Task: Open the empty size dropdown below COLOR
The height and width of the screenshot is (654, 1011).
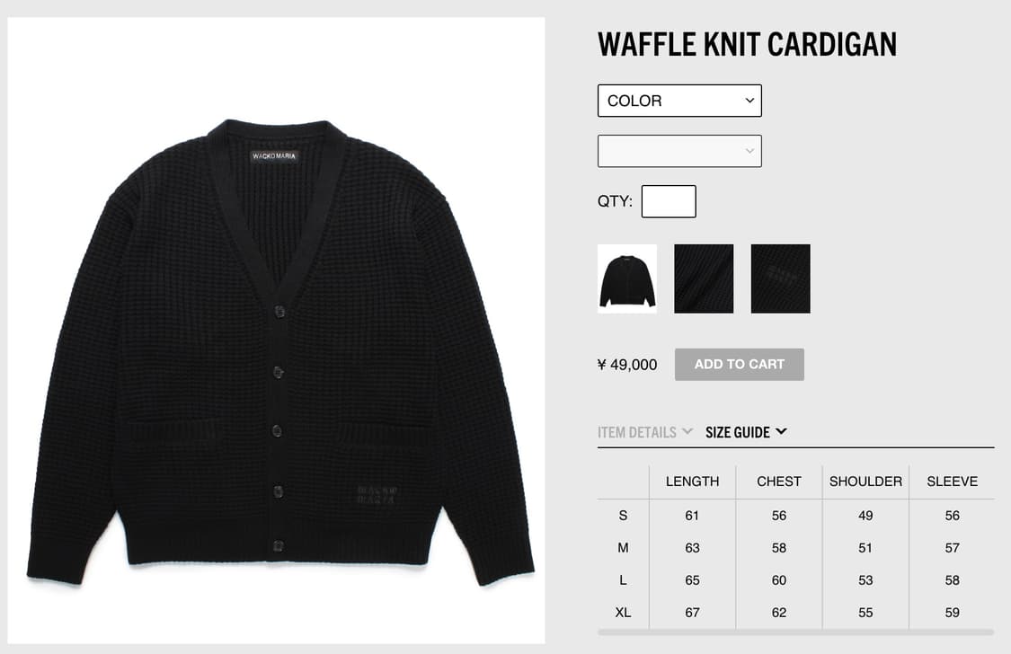Action: pos(679,151)
